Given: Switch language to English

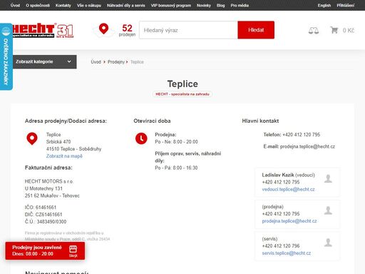Looking at the screenshot, I should pos(324,5).
